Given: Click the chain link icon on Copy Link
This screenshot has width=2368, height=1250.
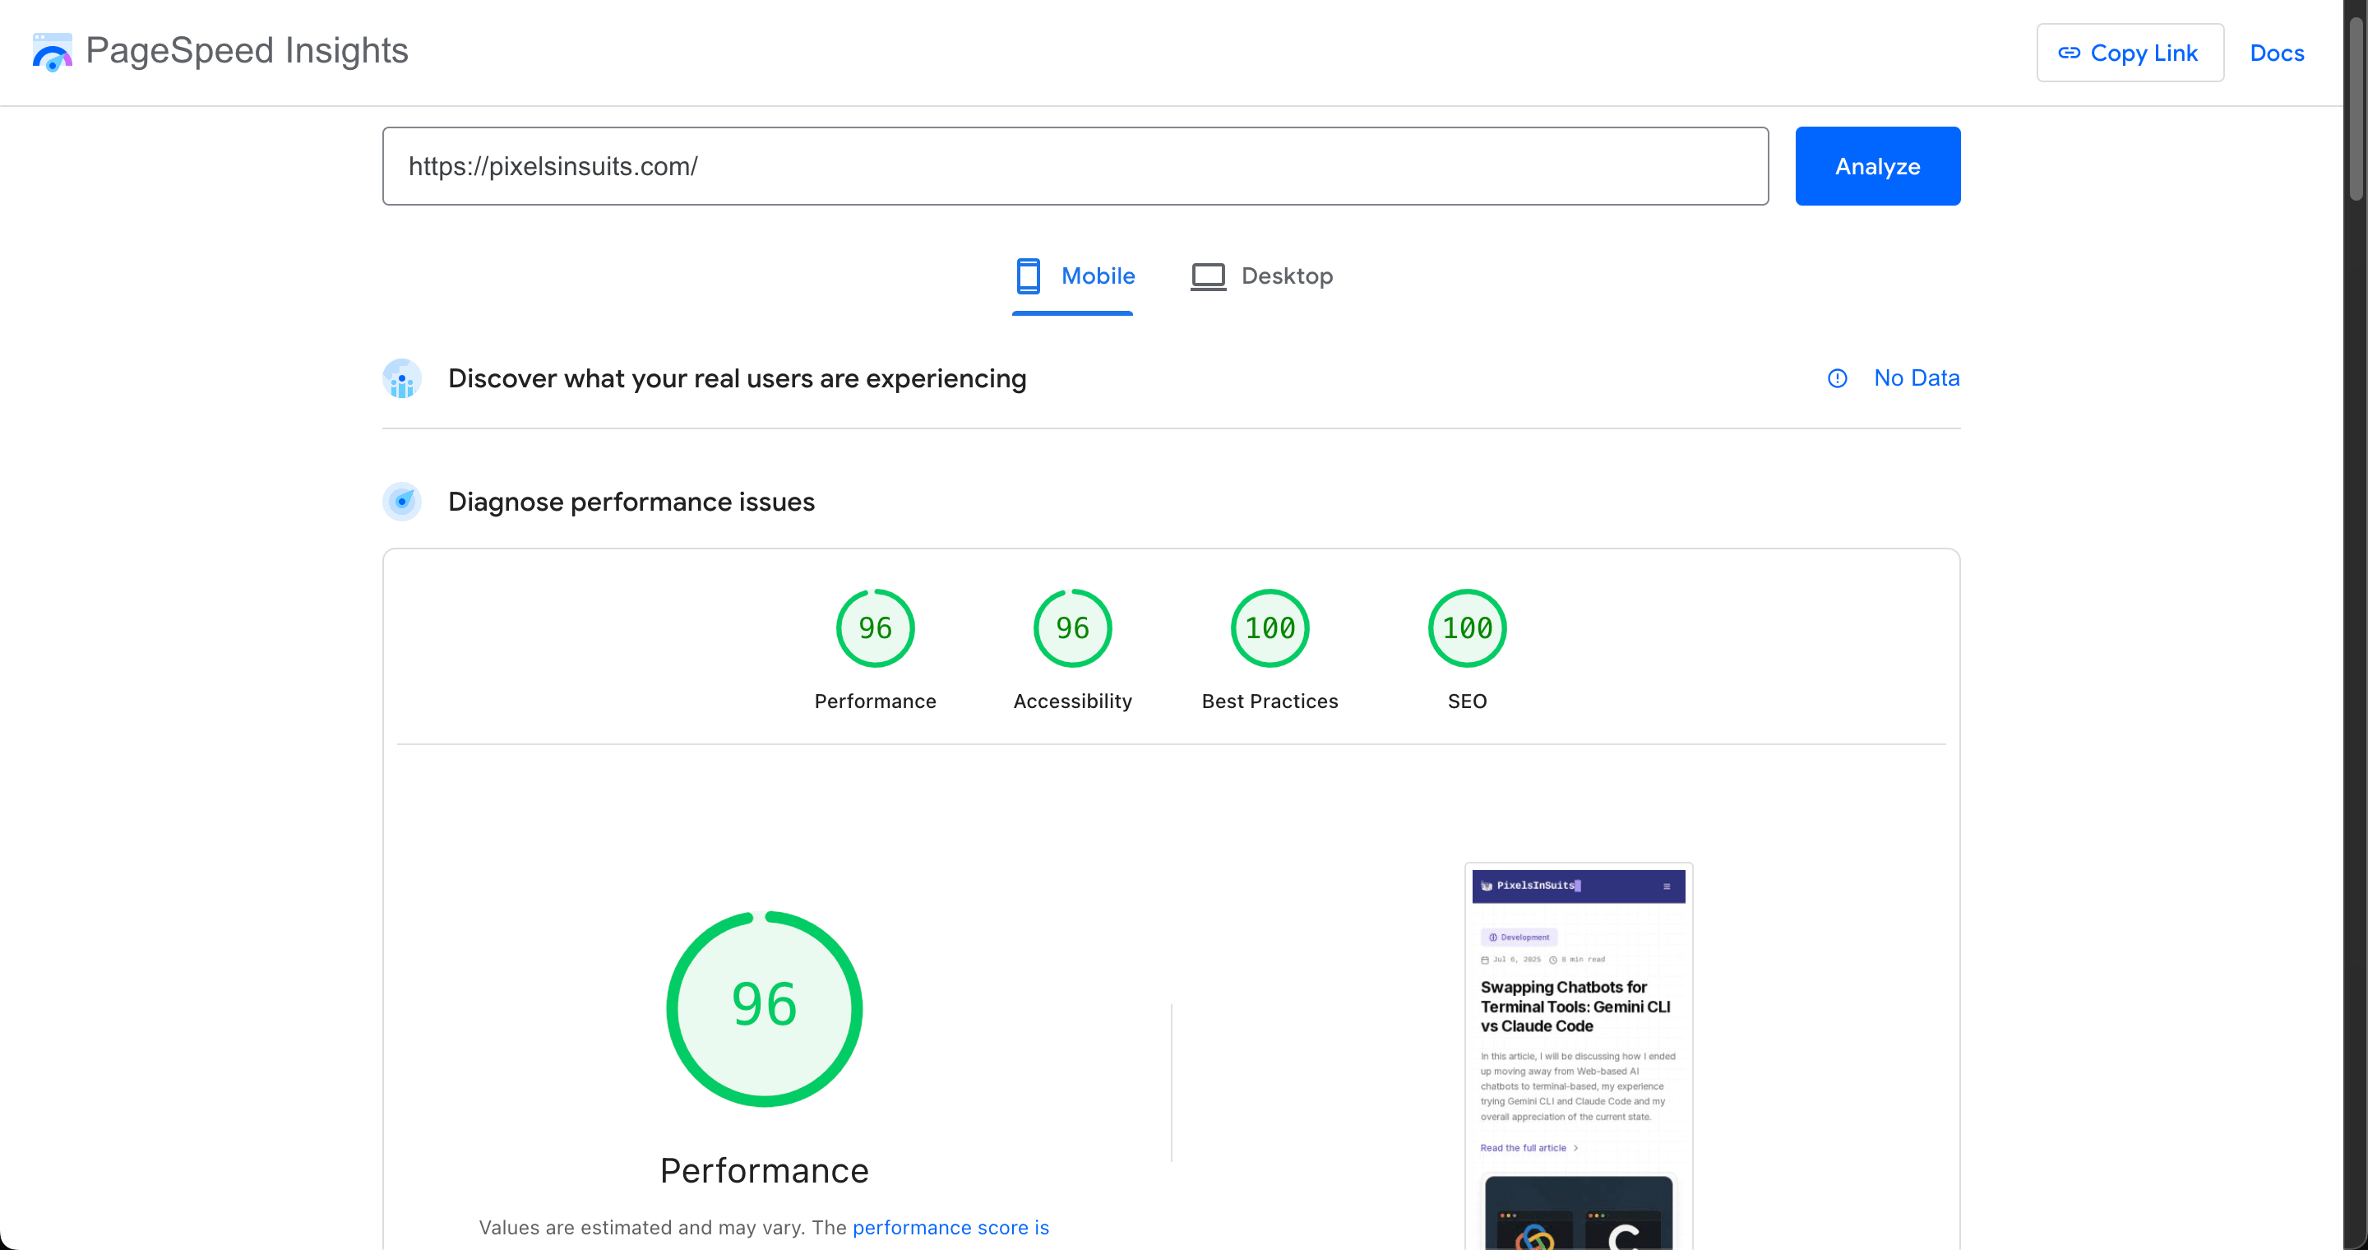Looking at the screenshot, I should pos(2070,53).
